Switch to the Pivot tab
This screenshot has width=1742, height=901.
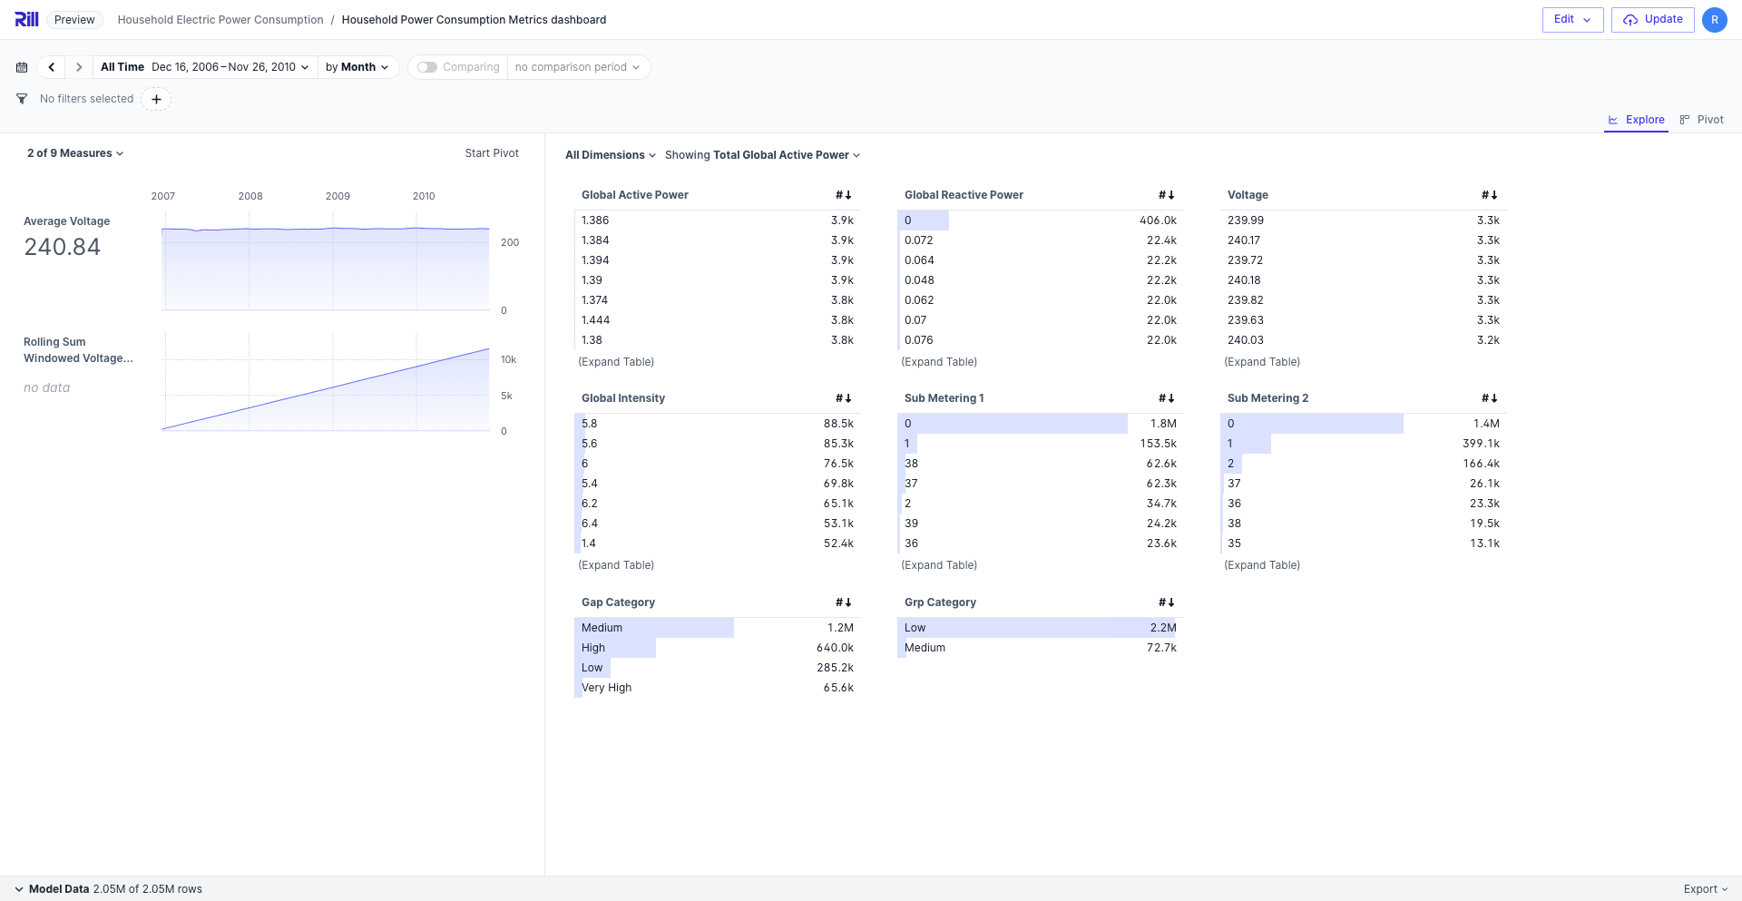[x=1701, y=120]
